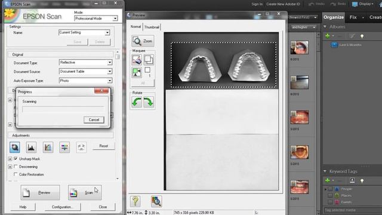This screenshot has width=382, height=215.
Task: Click the edit pencil icon in Albums
Action: [352, 36]
